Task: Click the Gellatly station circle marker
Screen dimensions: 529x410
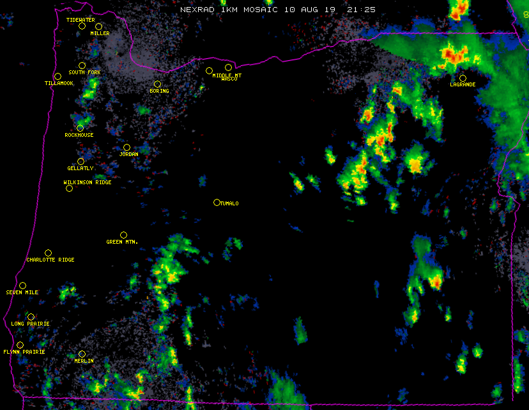Action: pos(80,162)
